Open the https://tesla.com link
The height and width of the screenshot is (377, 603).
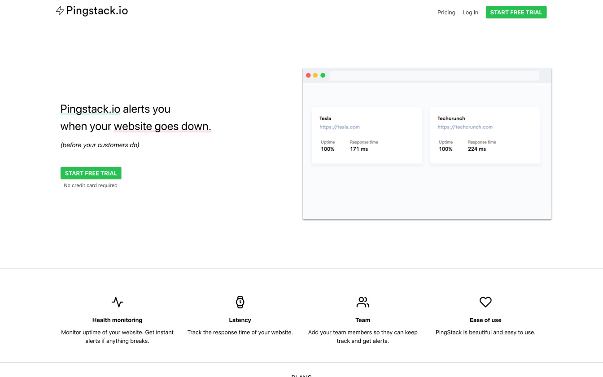(x=340, y=127)
